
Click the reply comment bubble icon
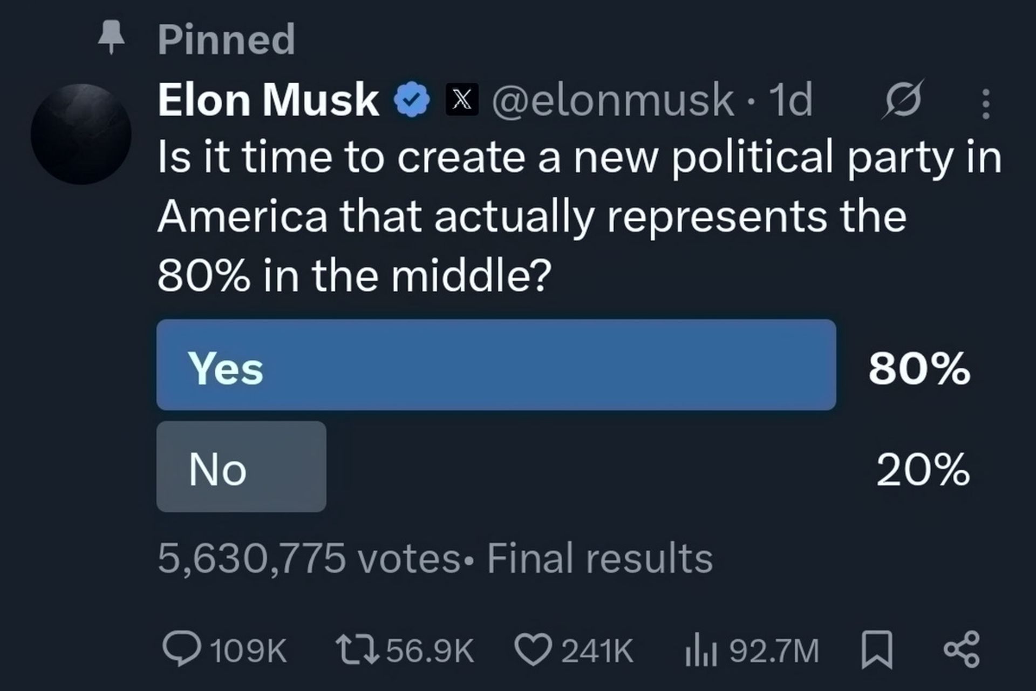[182, 649]
